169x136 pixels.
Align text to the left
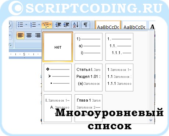20,35
